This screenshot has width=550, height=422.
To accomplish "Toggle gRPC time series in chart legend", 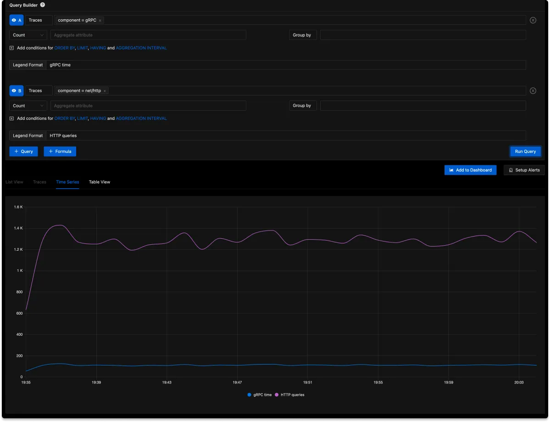I will coord(260,394).
